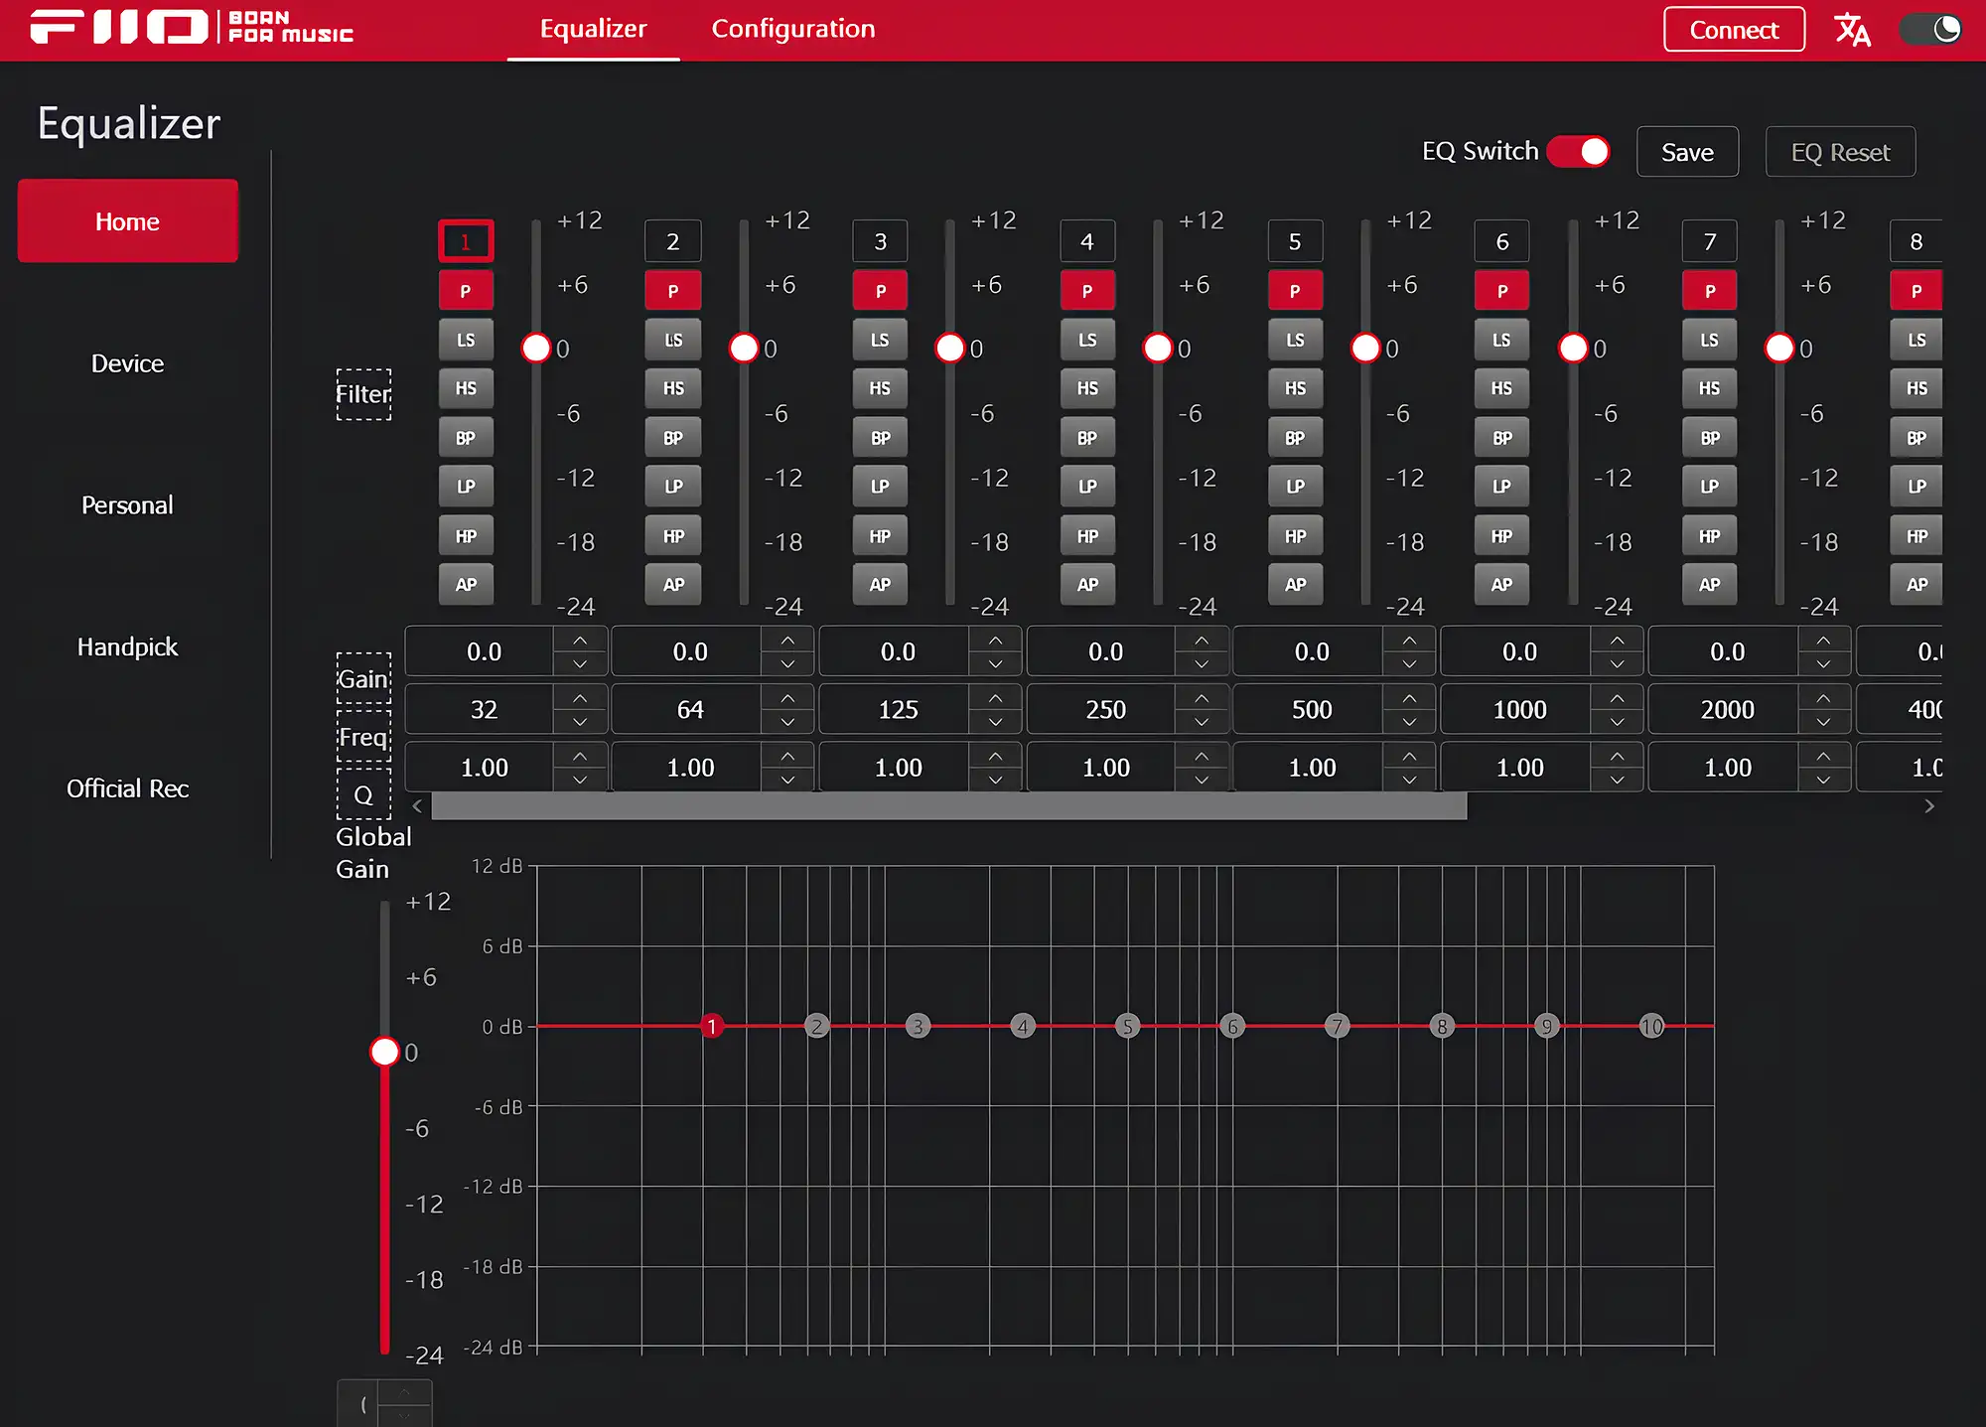
Task: Set band 4 filter to P
Action: coord(1087,291)
